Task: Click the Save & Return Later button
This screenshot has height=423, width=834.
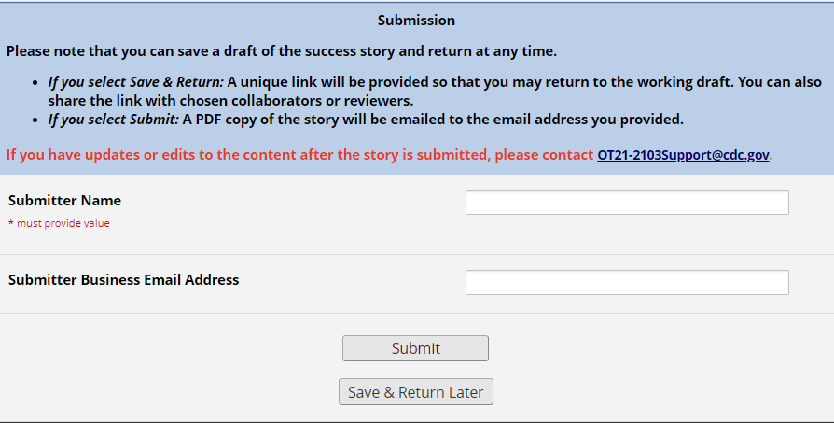Action: click(x=415, y=392)
